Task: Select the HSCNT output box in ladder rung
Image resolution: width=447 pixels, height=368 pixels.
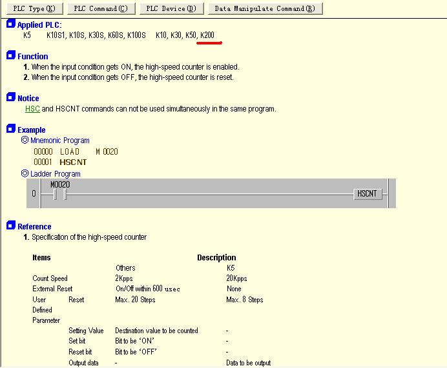Action: coord(369,193)
